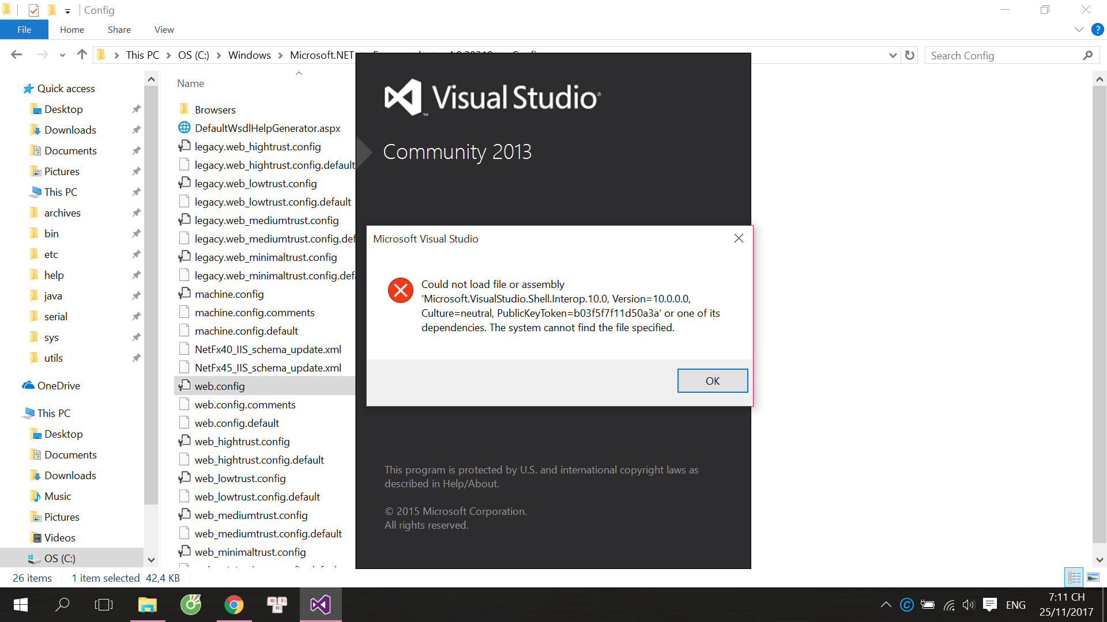Select web.config.default file
Viewport: 1107px width, 622px height.
pyautogui.click(x=236, y=423)
